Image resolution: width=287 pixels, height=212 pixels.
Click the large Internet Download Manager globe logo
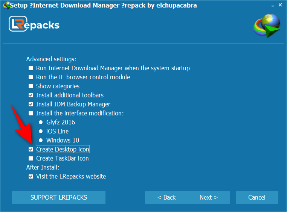pos(267,26)
